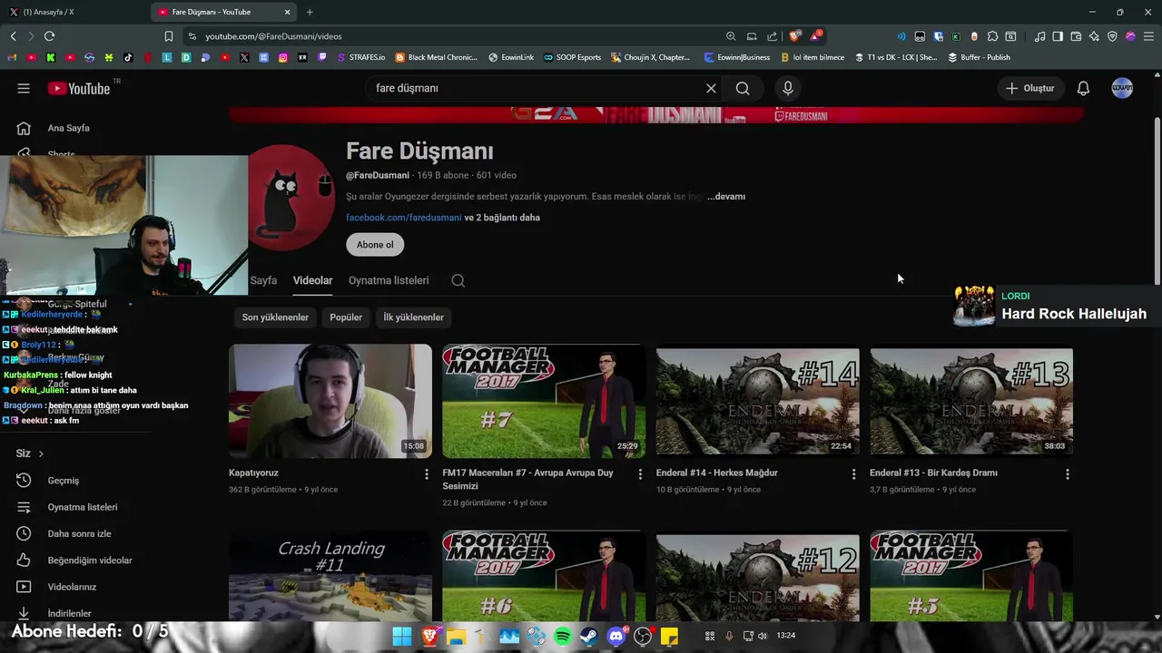Open the STRAFES.io bookmark
The width and height of the screenshot is (1162, 653).
click(x=361, y=57)
